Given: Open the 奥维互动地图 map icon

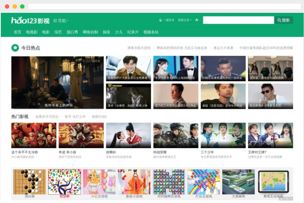Looking at the screenshot, I should click(274, 182).
